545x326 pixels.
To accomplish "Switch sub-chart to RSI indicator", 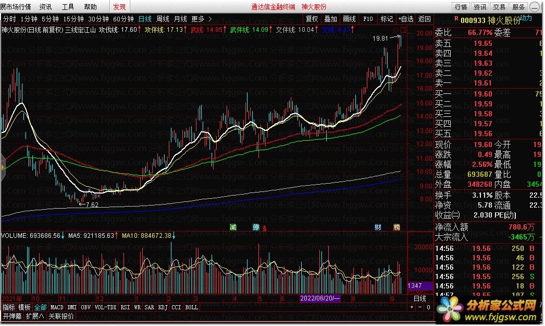I will click(125, 307).
